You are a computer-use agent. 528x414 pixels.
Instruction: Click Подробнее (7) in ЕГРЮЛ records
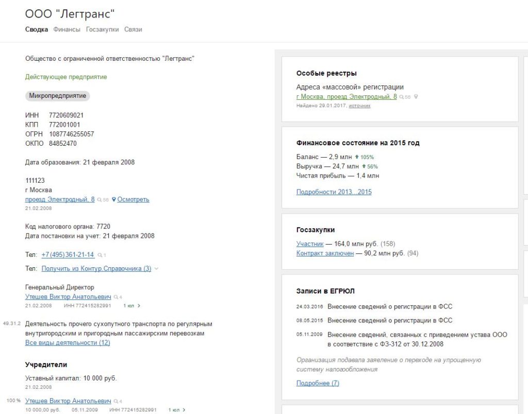click(x=318, y=383)
